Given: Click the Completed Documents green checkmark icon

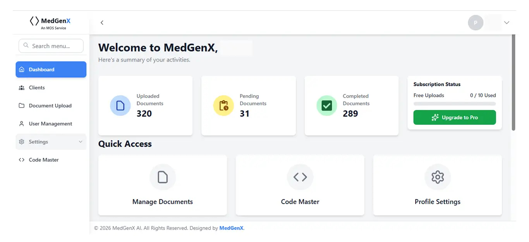Looking at the screenshot, I should coord(326,106).
